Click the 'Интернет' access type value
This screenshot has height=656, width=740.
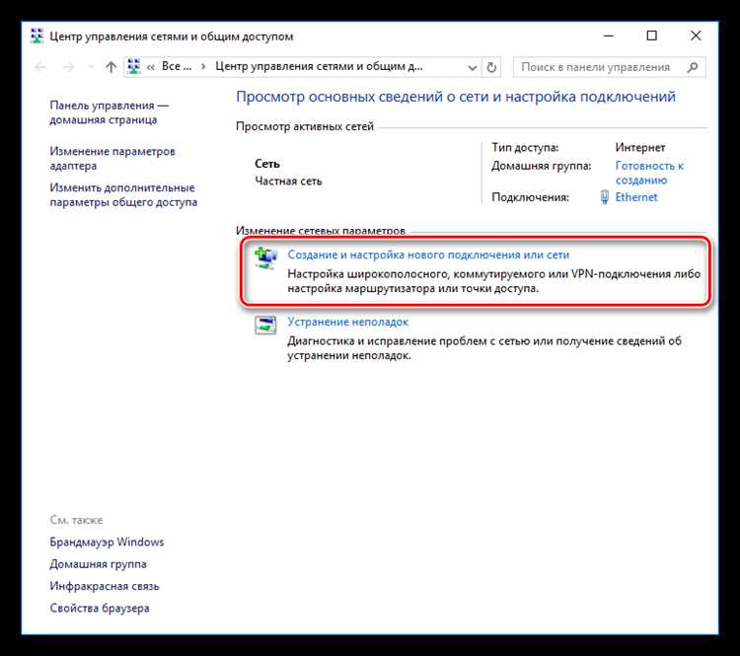pyautogui.click(x=640, y=148)
